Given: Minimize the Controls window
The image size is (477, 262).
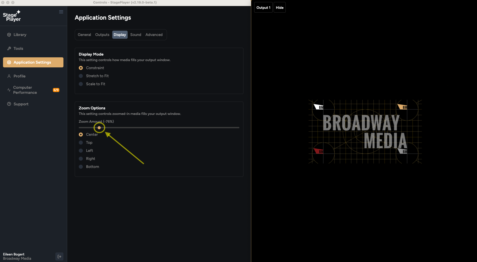Looking at the screenshot, I should pyautogui.click(x=8, y=3).
